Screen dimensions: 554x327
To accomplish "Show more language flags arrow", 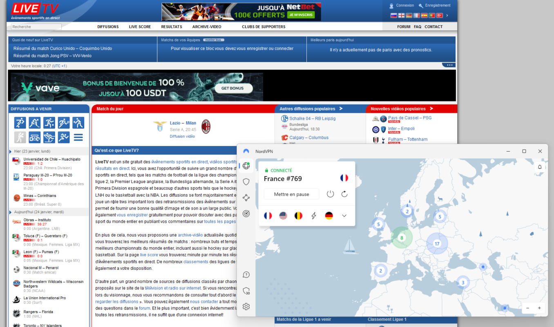I will 447,16.
